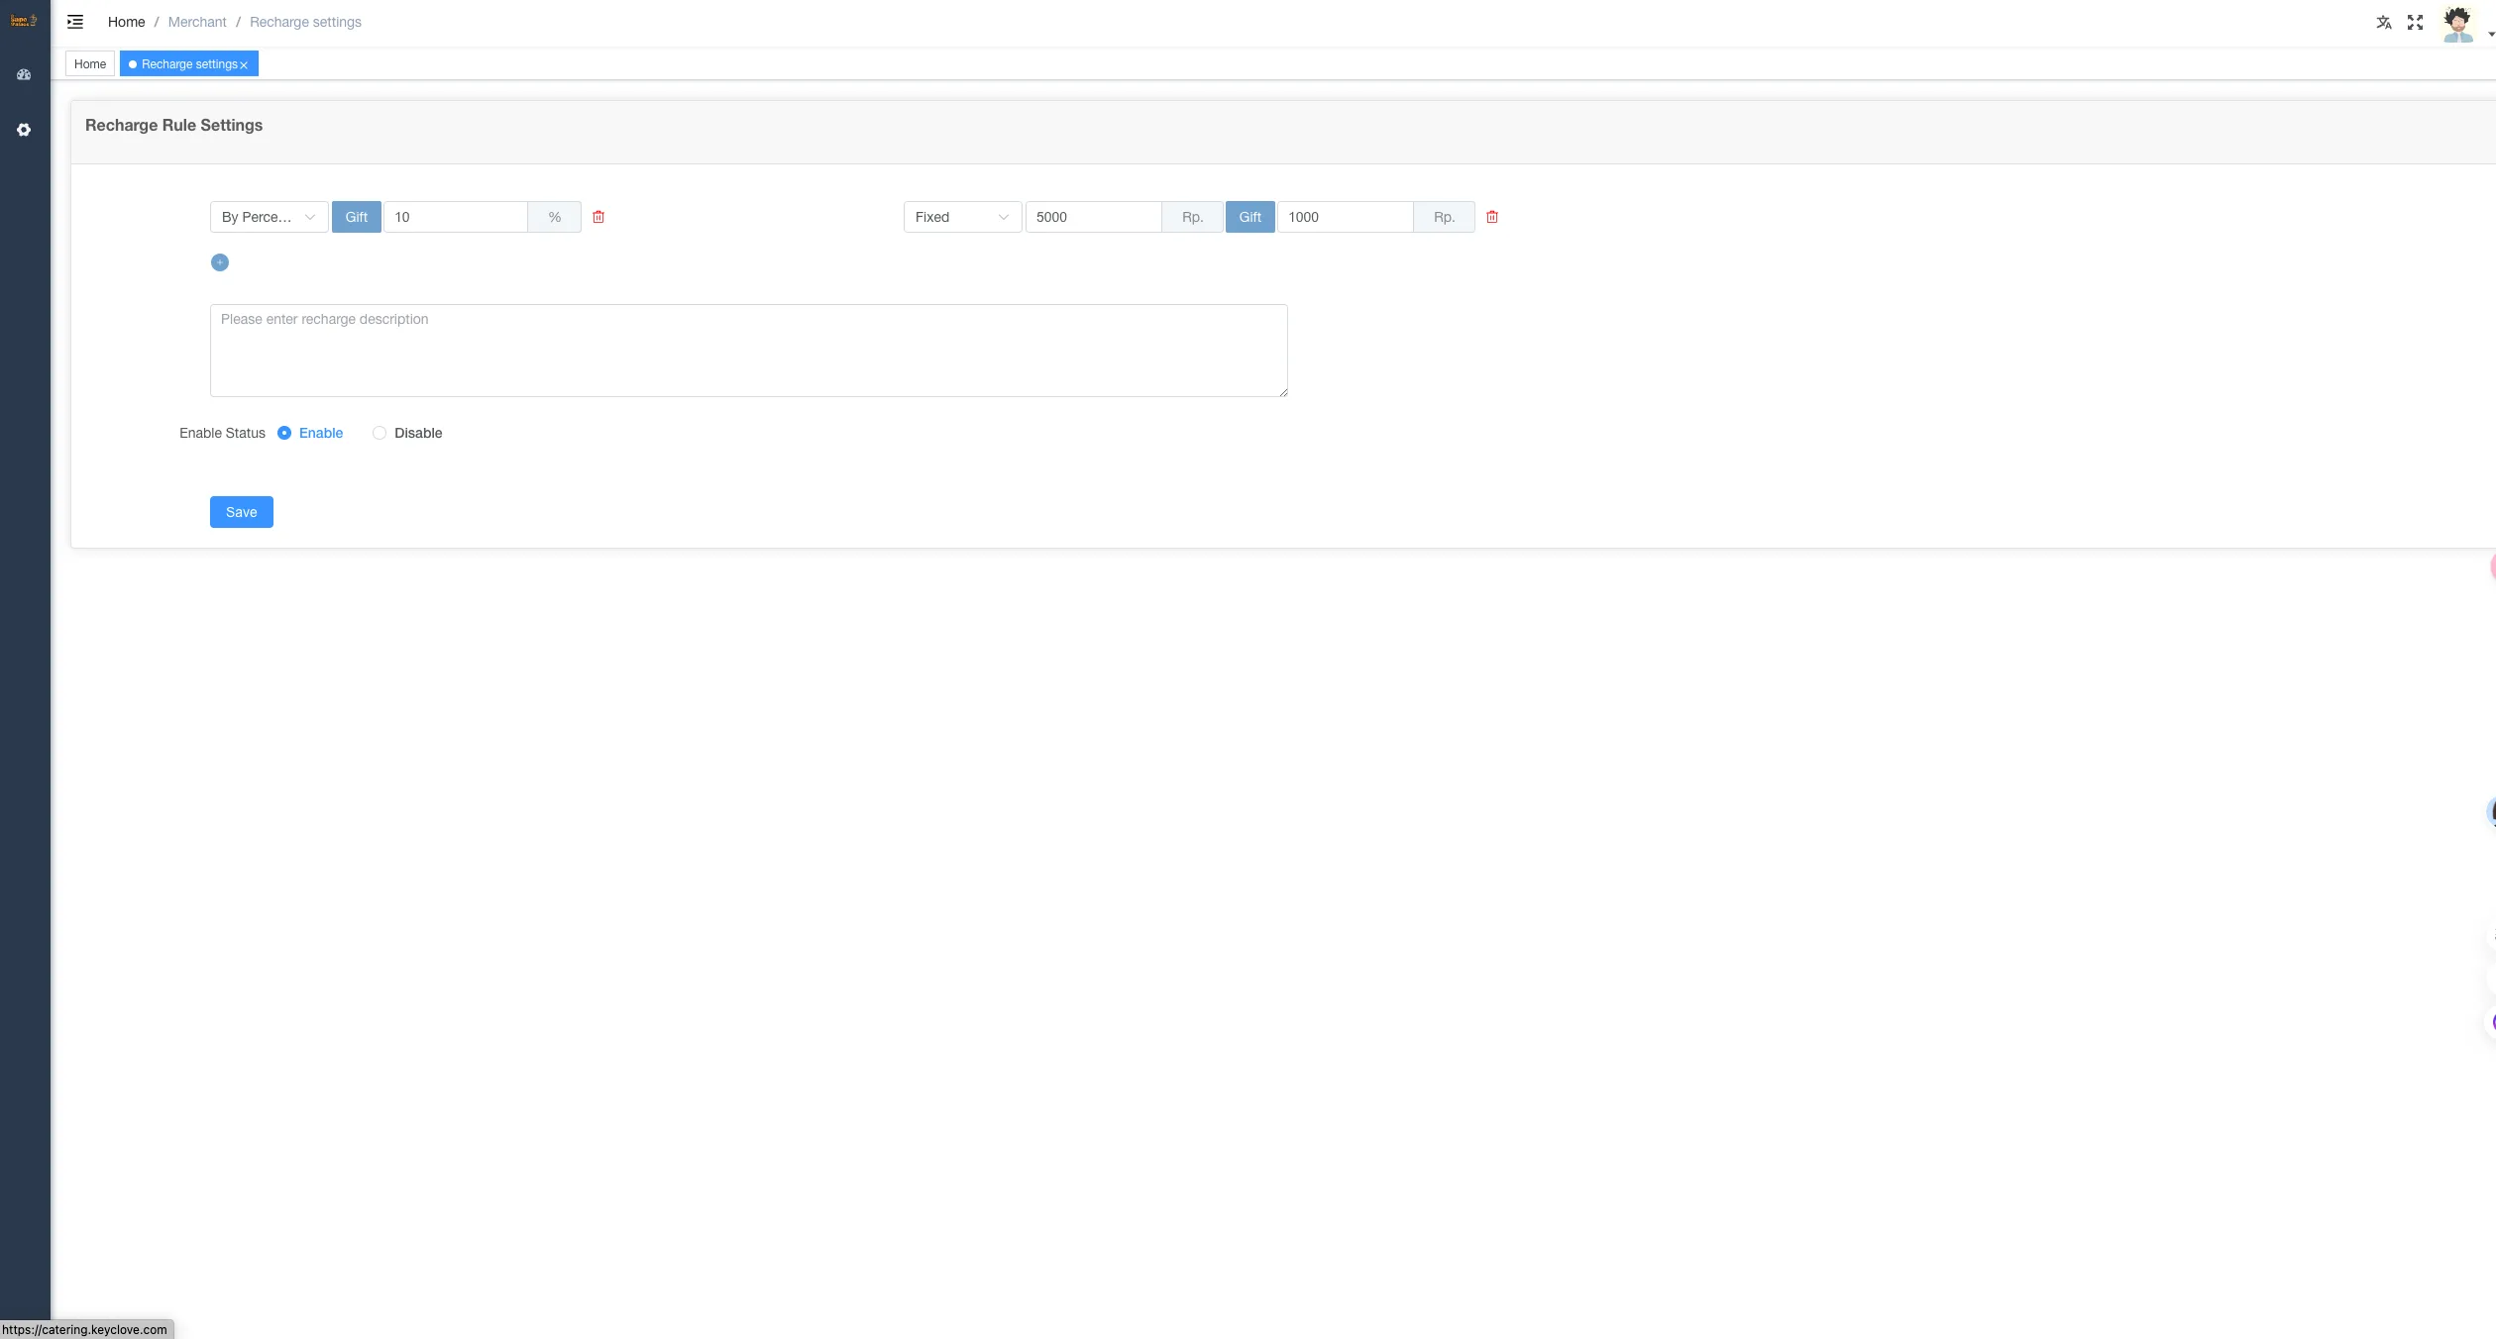Click Gift label of percentage rule
The width and height of the screenshot is (2496, 1339).
(357, 217)
